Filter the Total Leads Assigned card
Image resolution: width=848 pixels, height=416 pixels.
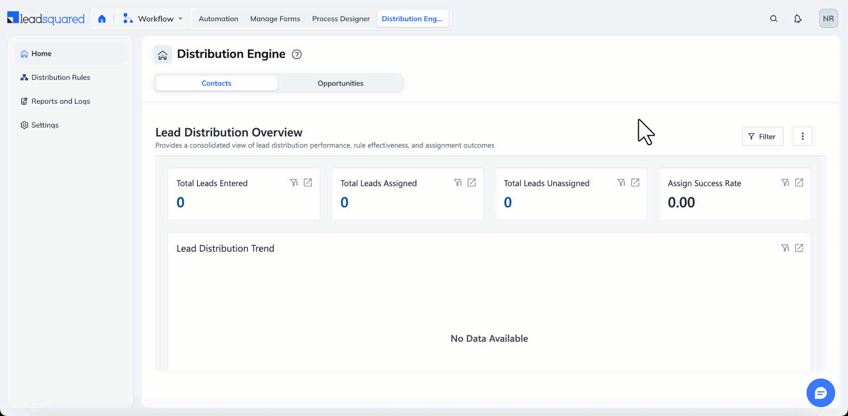point(458,182)
